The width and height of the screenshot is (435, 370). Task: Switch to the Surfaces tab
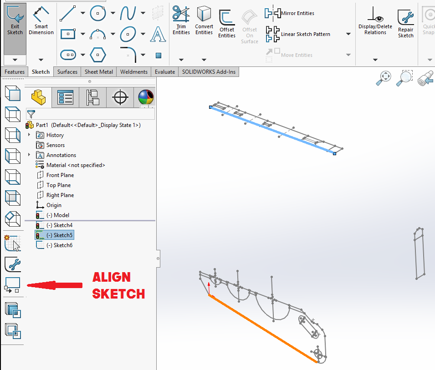pos(67,72)
